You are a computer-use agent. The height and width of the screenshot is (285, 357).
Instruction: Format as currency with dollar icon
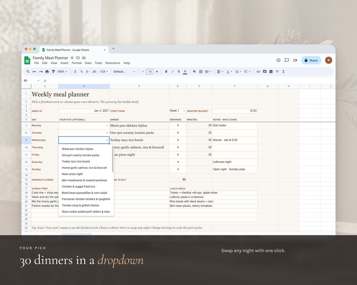(75, 72)
